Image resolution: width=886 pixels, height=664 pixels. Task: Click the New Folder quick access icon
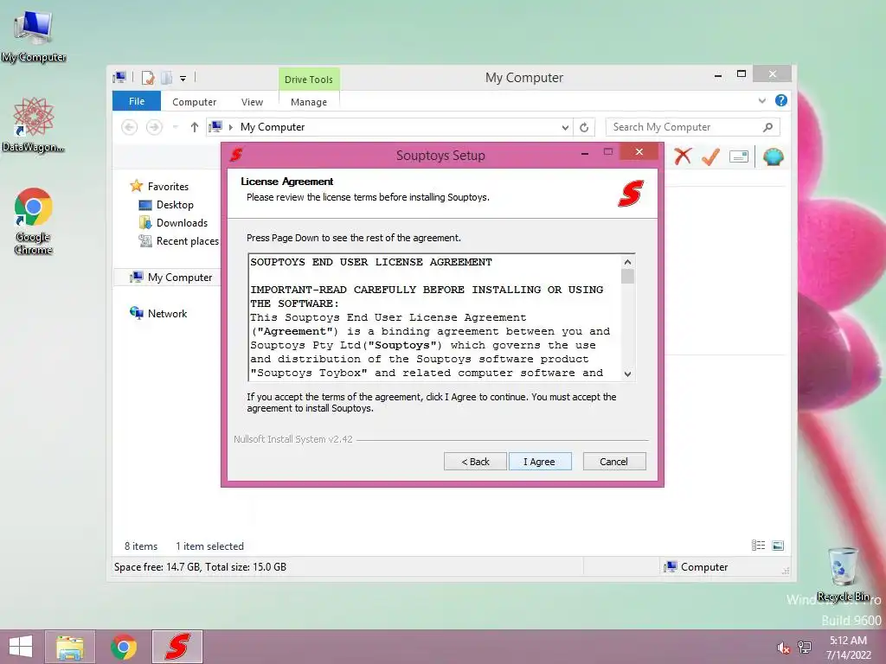point(167,78)
